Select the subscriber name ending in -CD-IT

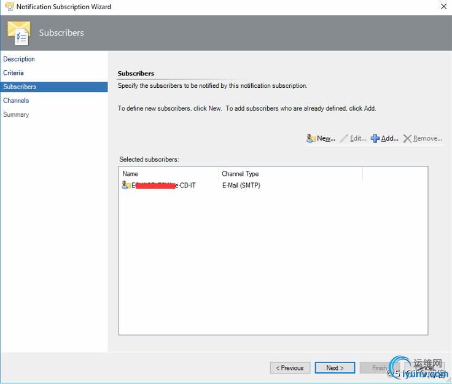coord(163,186)
